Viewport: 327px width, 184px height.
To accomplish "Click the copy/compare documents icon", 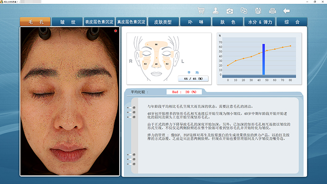I will (x=244, y=10).
